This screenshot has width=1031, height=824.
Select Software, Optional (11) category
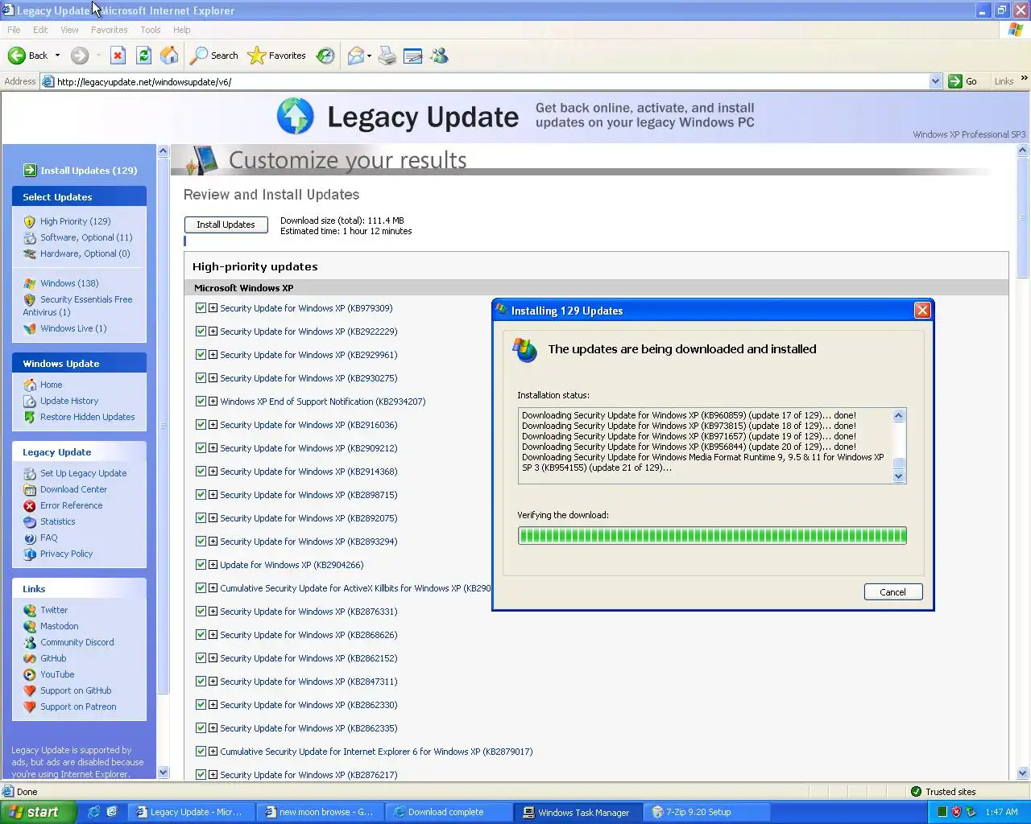pyautogui.click(x=86, y=237)
